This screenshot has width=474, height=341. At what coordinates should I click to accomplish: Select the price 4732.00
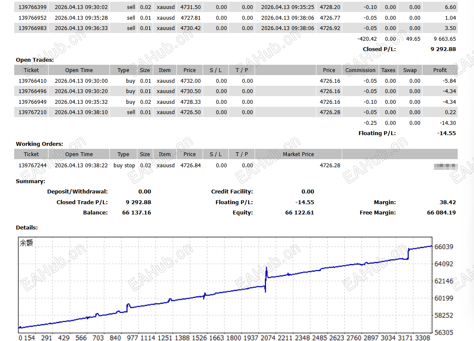pos(191,81)
